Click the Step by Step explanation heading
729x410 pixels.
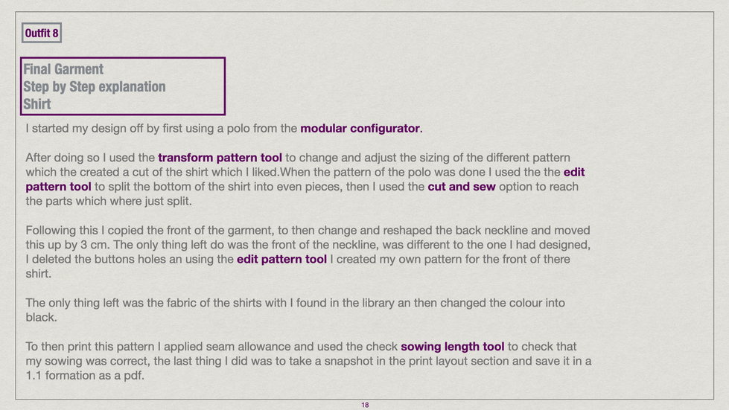click(94, 86)
